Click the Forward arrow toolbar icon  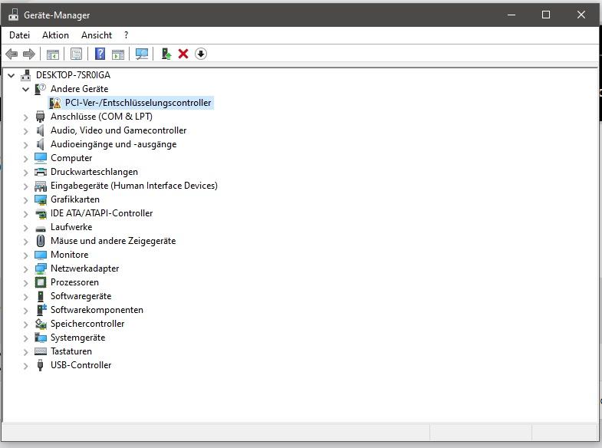point(29,54)
